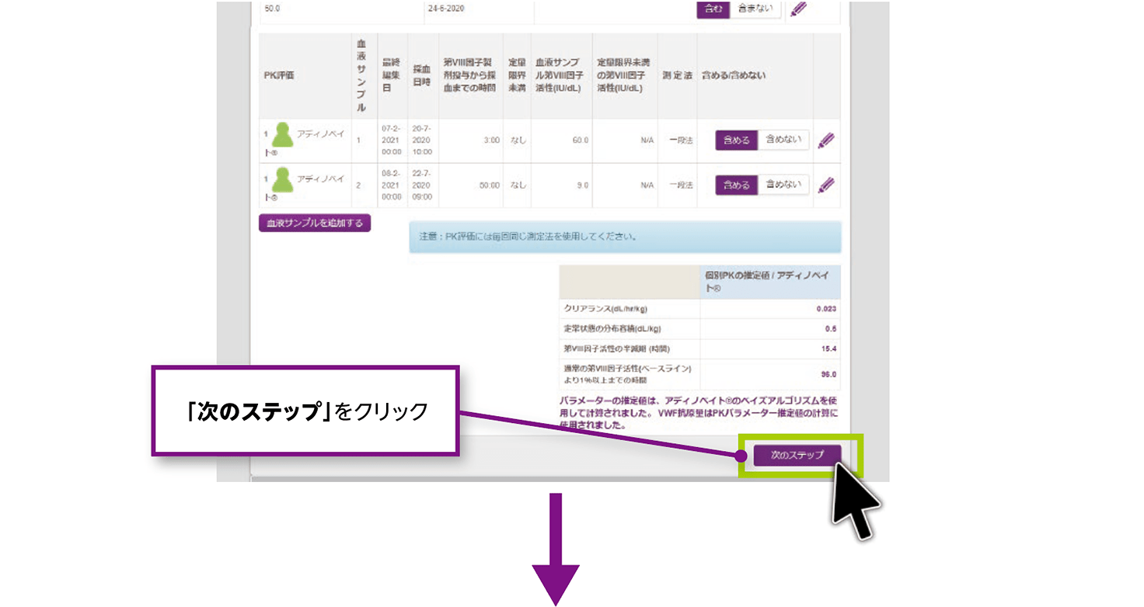This screenshot has height=607, width=1144.
Task: Click the pencil icon in the 24-6-2020 row
Action: 799,9
